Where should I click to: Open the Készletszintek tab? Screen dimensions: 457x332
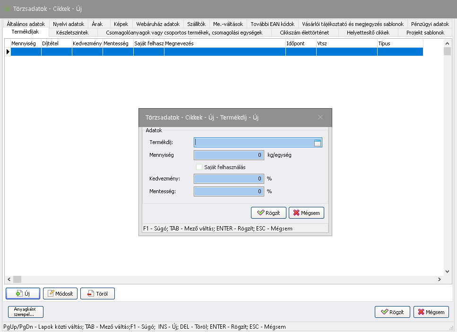pos(72,33)
